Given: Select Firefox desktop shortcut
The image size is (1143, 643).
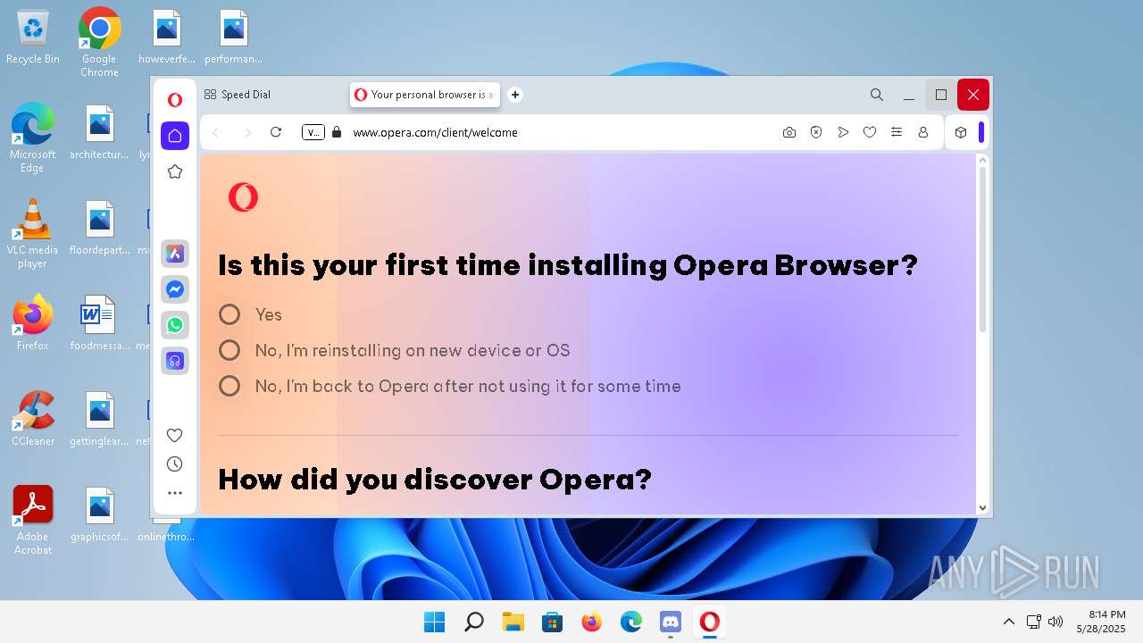Looking at the screenshot, I should pyautogui.click(x=33, y=322).
